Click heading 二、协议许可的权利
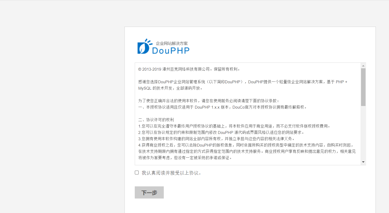389x213 pixels. pyautogui.click(x=156, y=120)
